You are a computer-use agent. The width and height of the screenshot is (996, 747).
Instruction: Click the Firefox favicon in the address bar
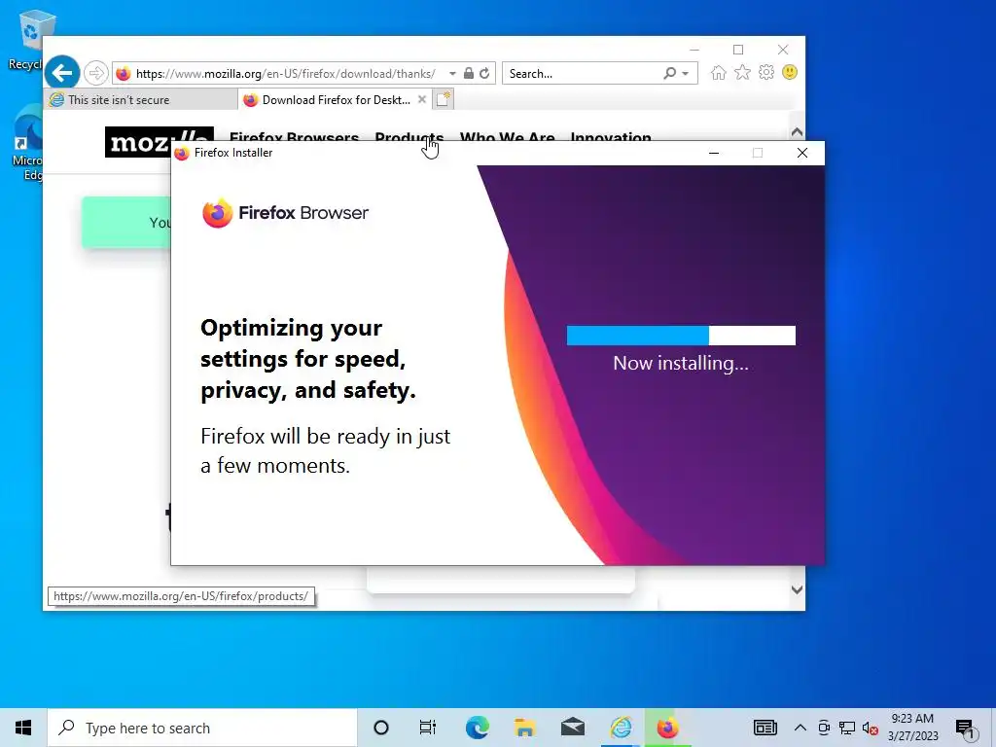[124, 73]
